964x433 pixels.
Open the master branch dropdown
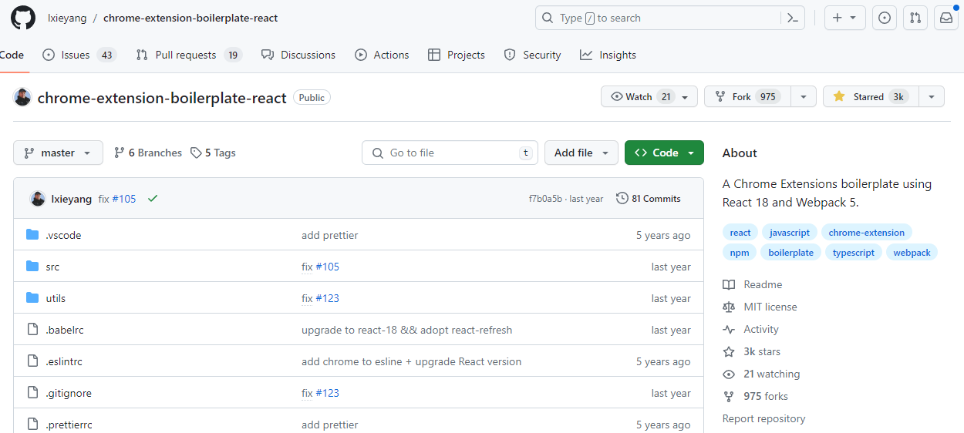click(58, 153)
